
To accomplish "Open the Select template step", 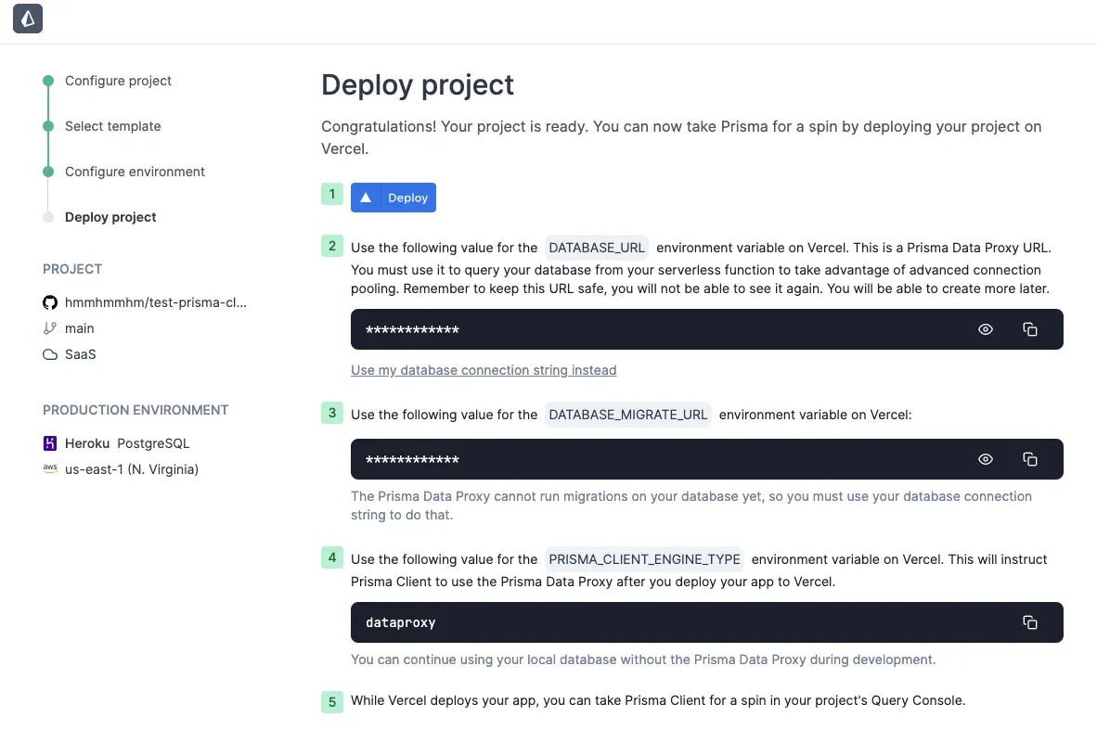I will tap(112, 126).
